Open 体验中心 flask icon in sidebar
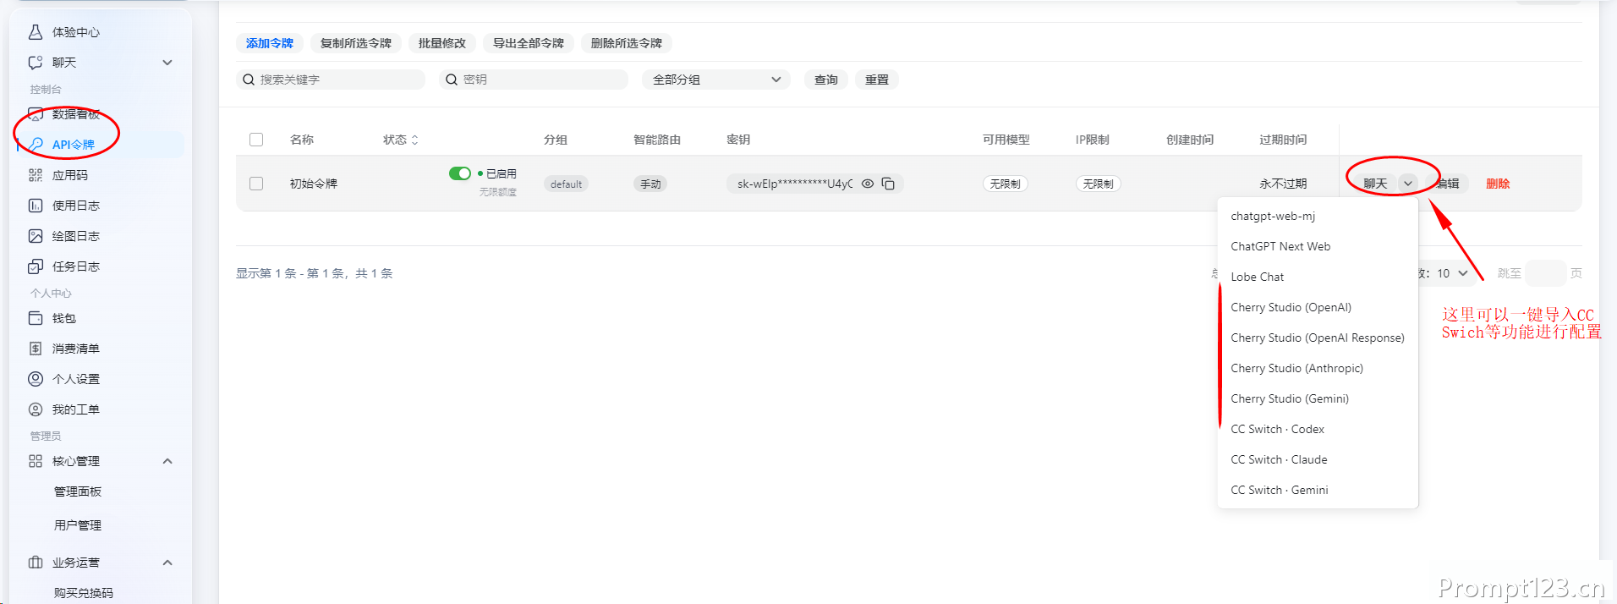The height and width of the screenshot is (604, 1617). (x=36, y=32)
